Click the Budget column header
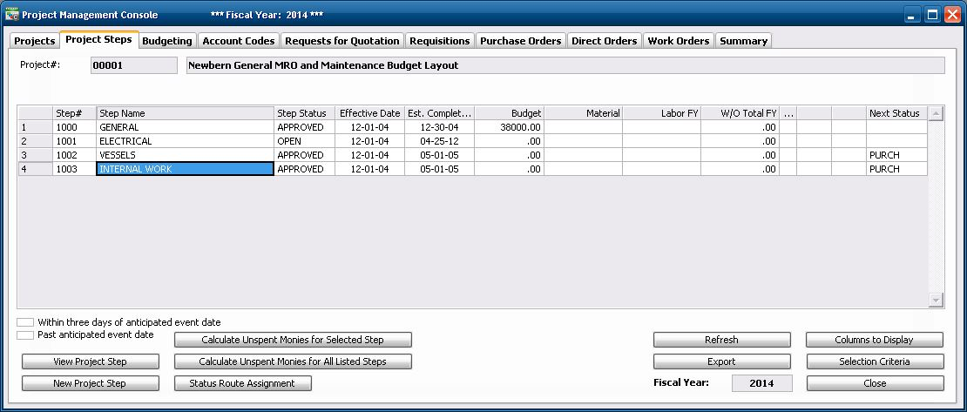The height and width of the screenshot is (412, 967). (x=510, y=113)
